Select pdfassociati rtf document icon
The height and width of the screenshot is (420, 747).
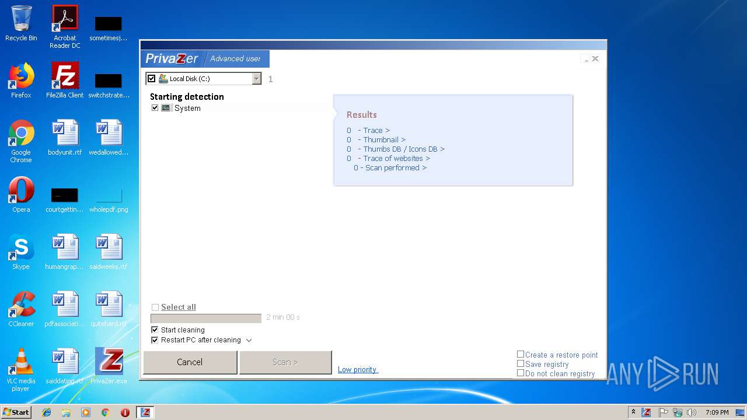65,309
